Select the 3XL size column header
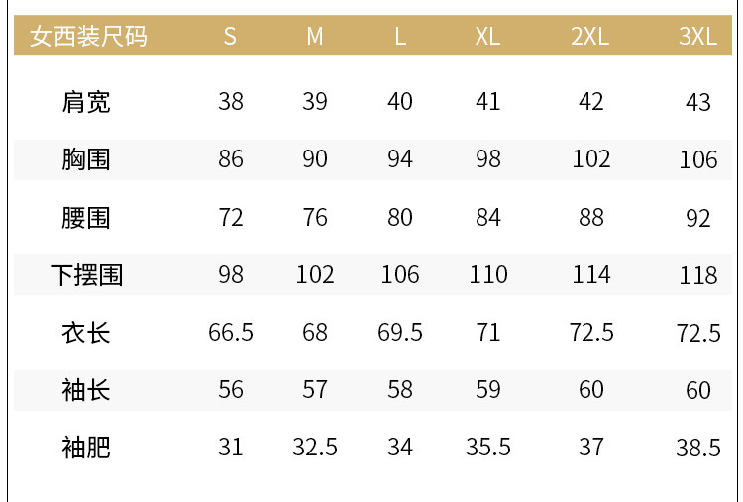 click(x=698, y=36)
